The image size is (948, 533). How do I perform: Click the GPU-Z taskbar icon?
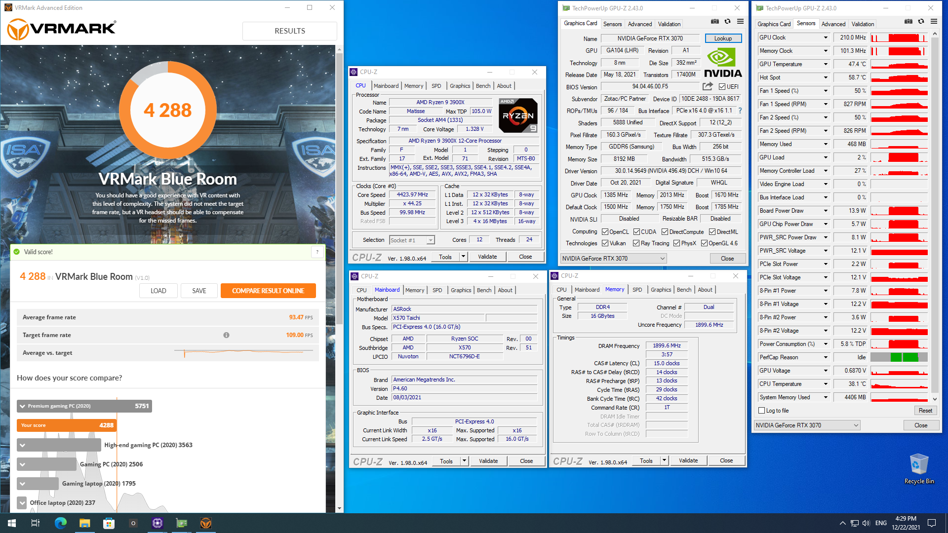click(x=182, y=523)
